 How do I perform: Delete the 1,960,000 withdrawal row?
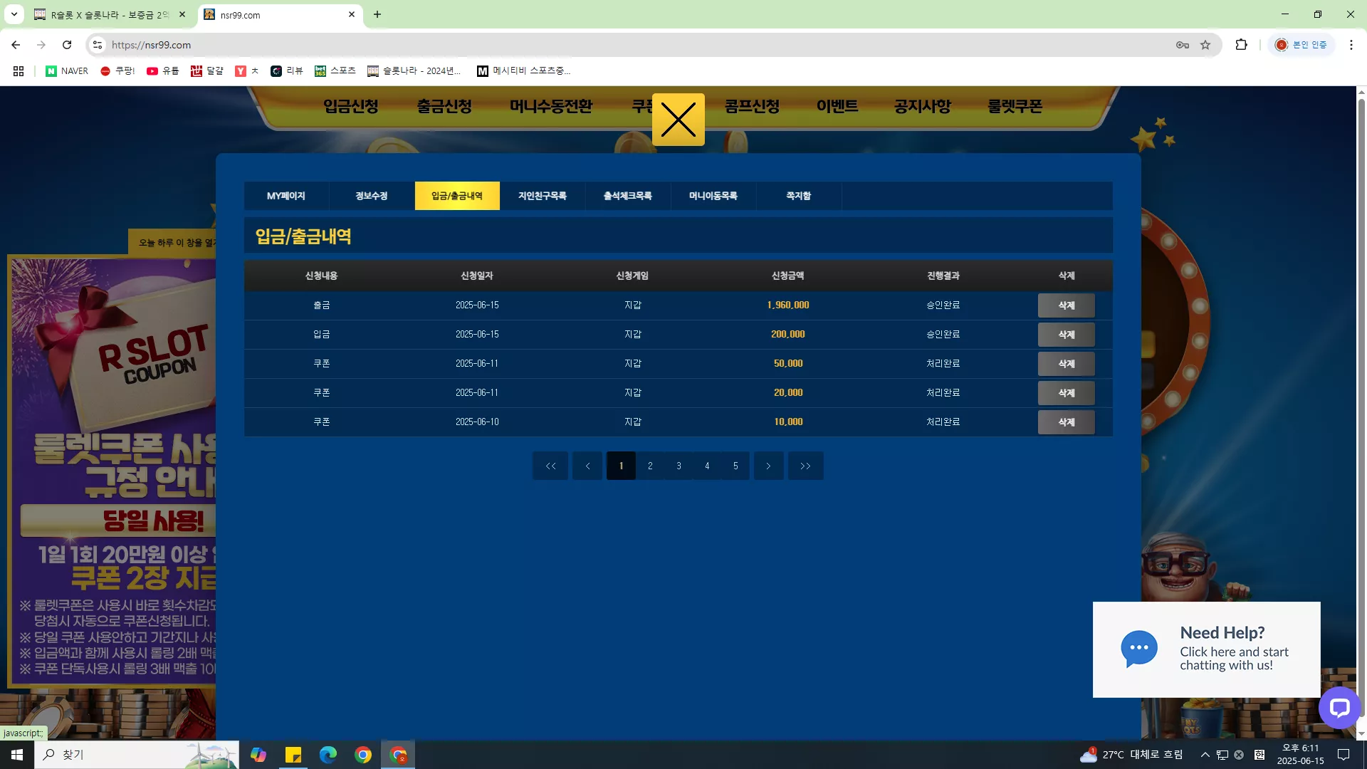(x=1066, y=305)
